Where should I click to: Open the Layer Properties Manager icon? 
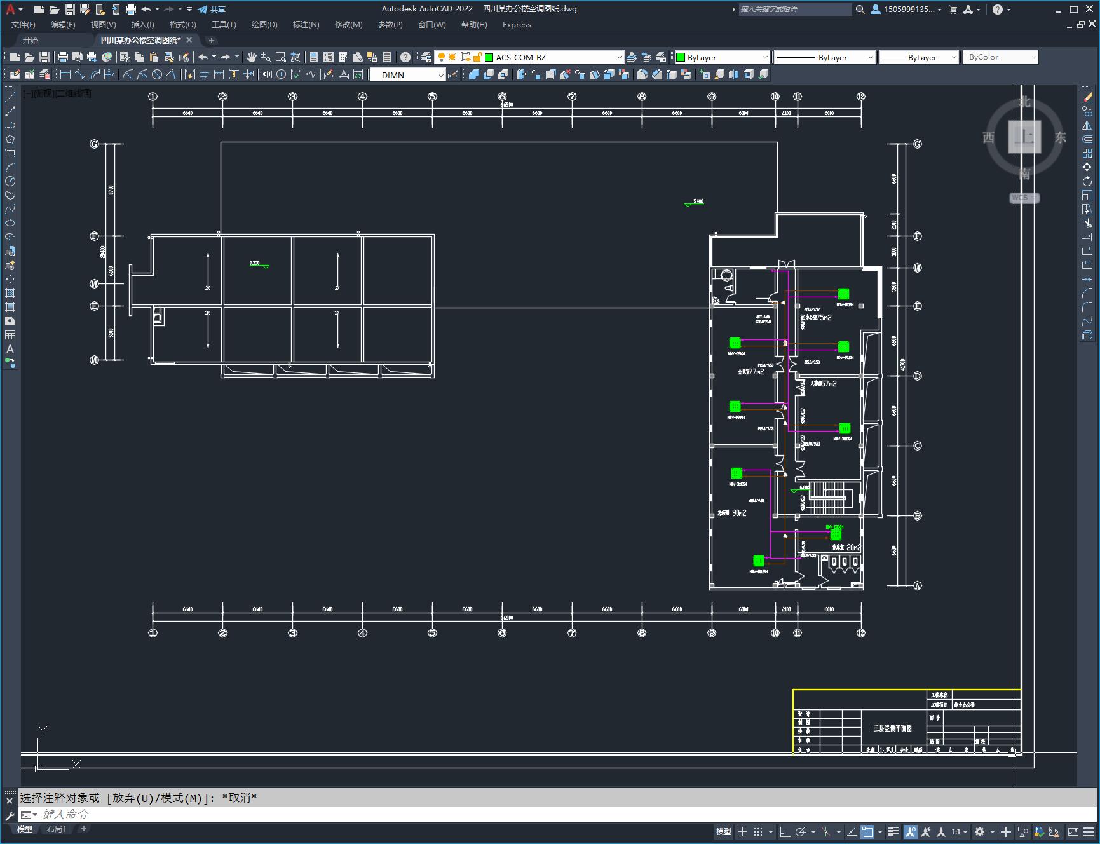point(426,57)
